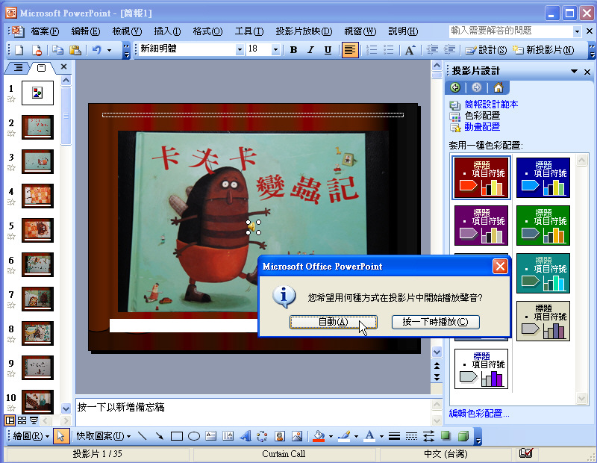Open the 工具 menu
This screenshot has height=463, width=597.
coord(249,31)
